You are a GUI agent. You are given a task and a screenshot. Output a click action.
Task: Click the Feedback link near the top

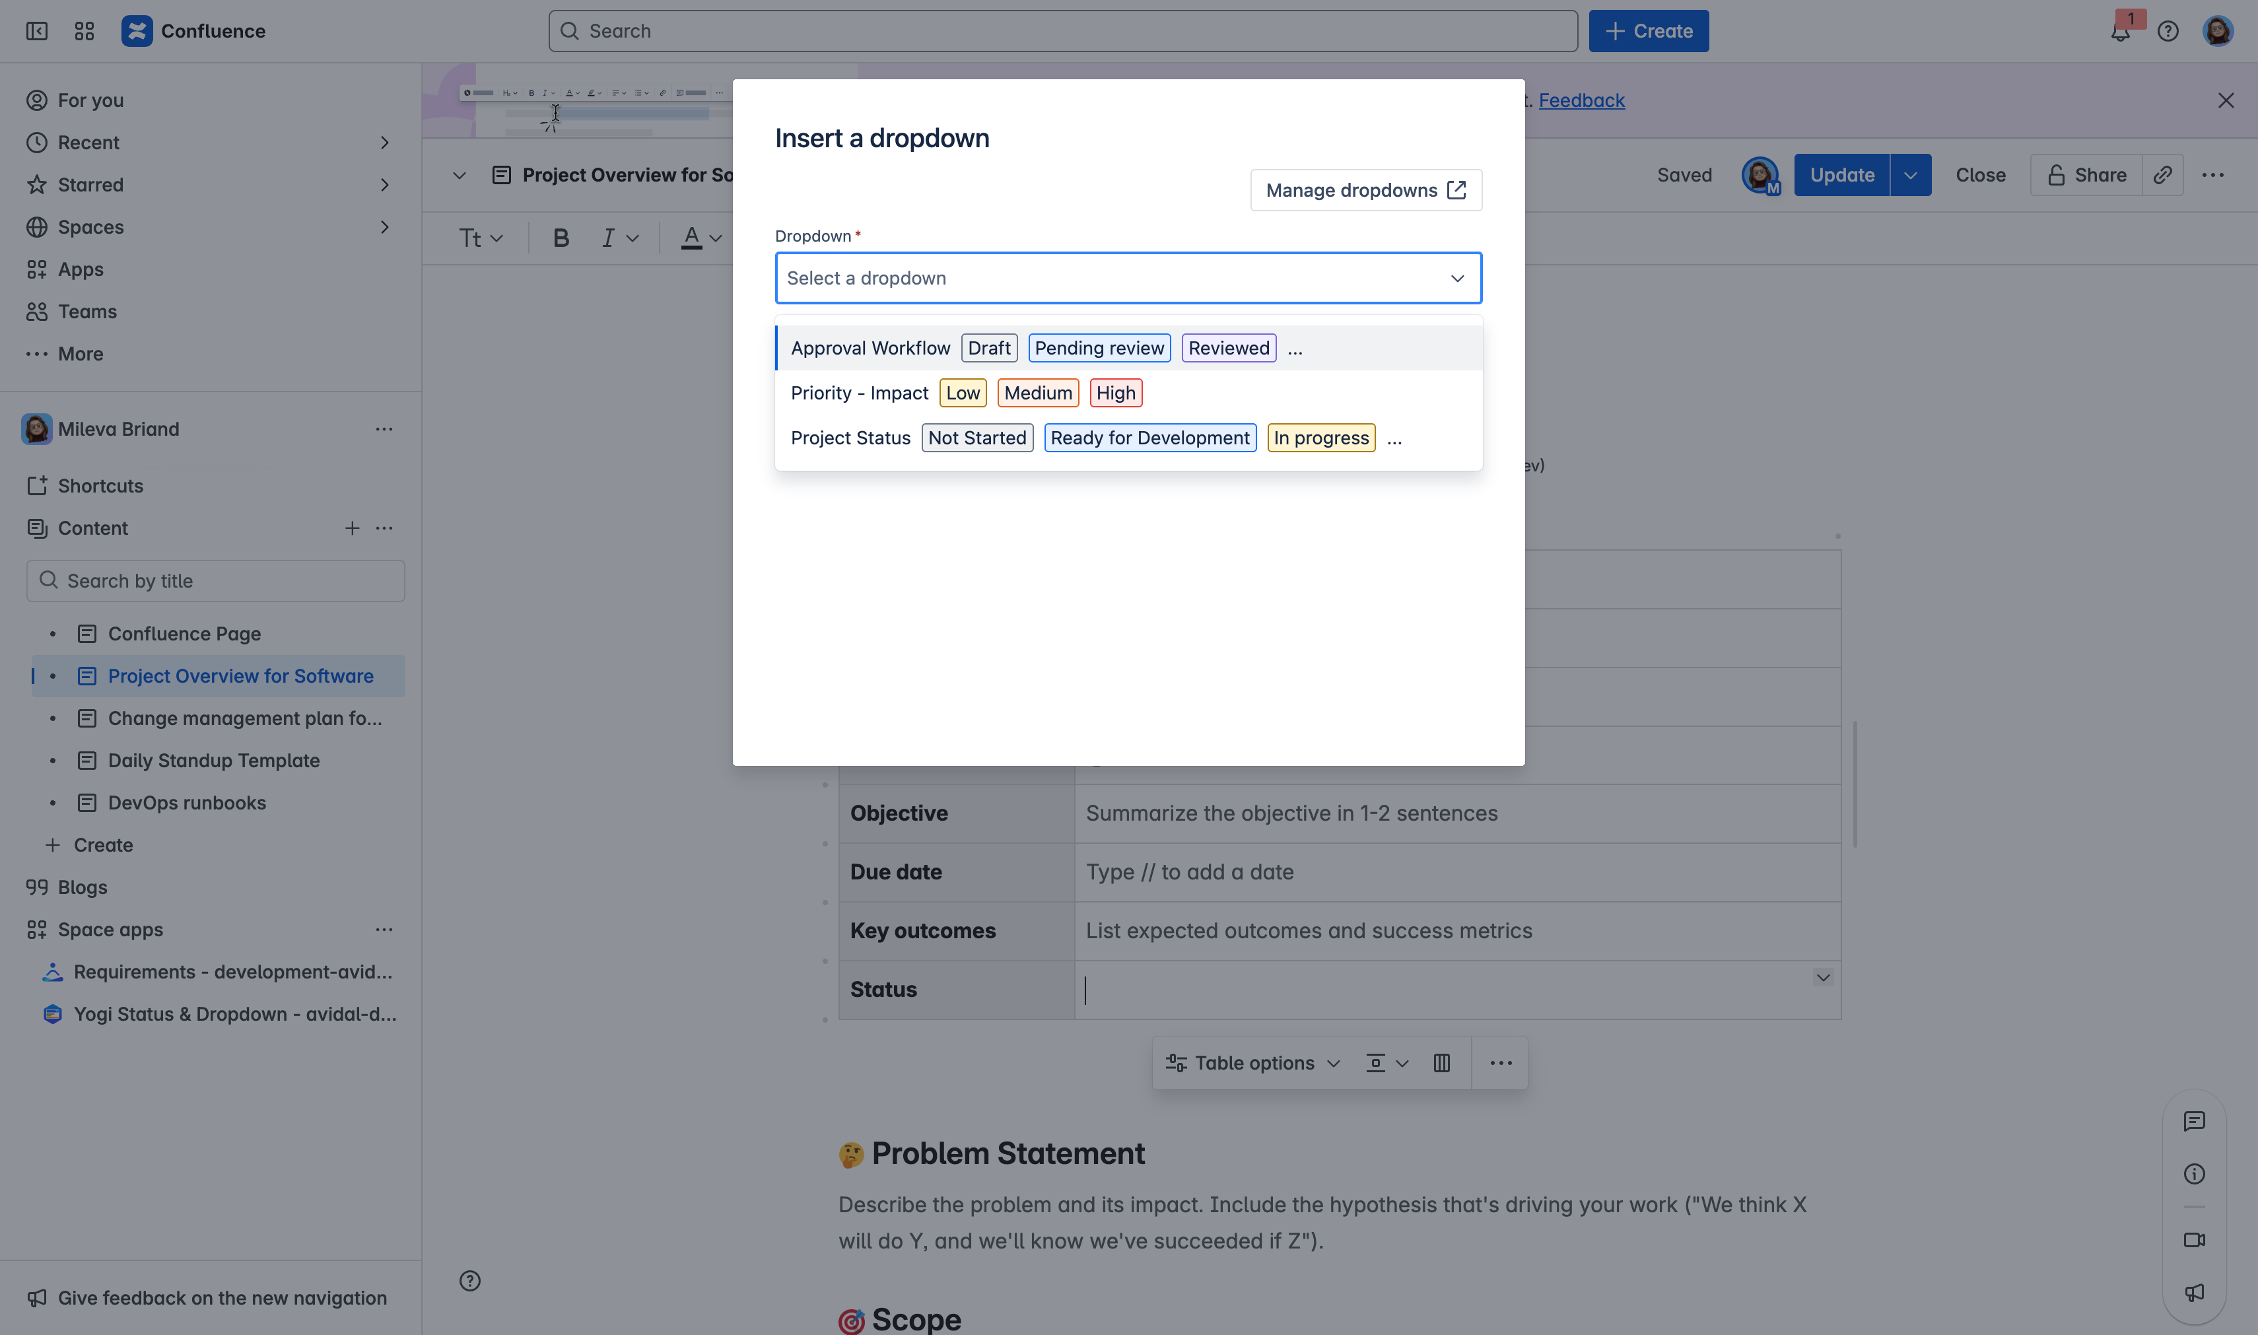(1581, 100)
